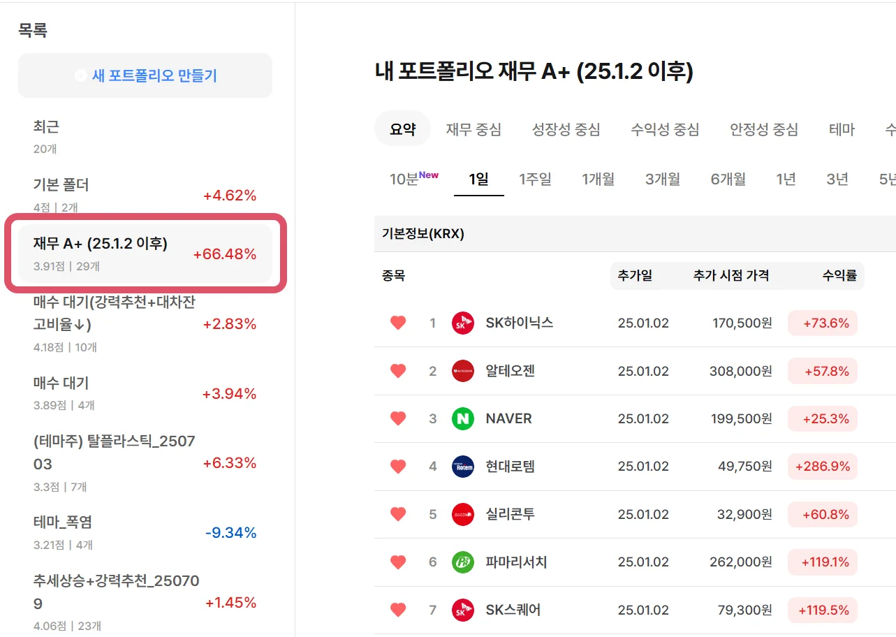Switch to the 수익성 중심 tab
This screenshot has height=637, width=896.
(665, 129)
